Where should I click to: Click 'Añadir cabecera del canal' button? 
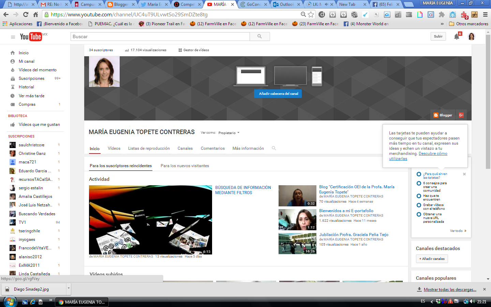click(x=278, y=94)
